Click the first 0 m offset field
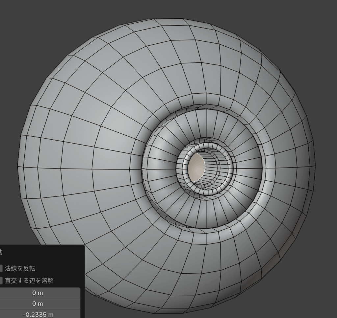The image size is (337, 318). 40,293
